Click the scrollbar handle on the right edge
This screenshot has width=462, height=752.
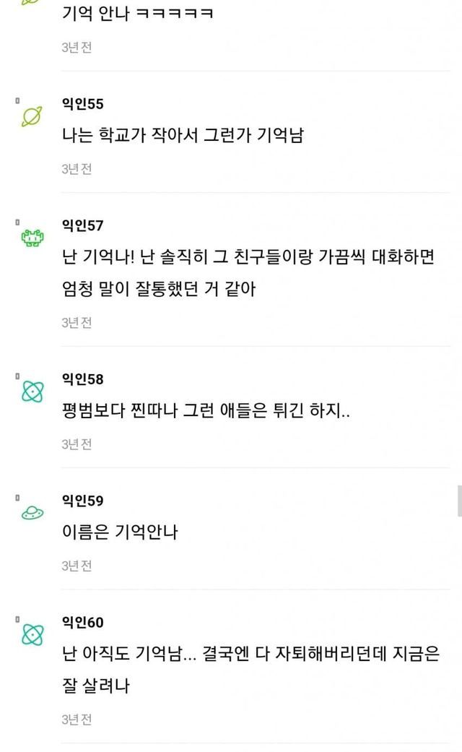pyautogui.click(x=459, y=501)
